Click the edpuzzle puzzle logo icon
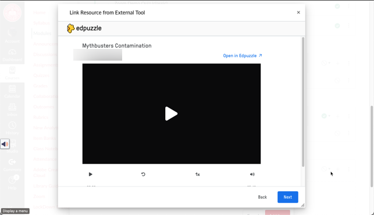The image size is (374, 215). click(70, 28)
